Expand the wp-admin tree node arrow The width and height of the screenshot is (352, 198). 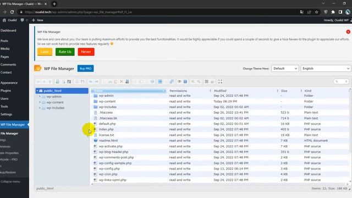[x=40, y=97]
